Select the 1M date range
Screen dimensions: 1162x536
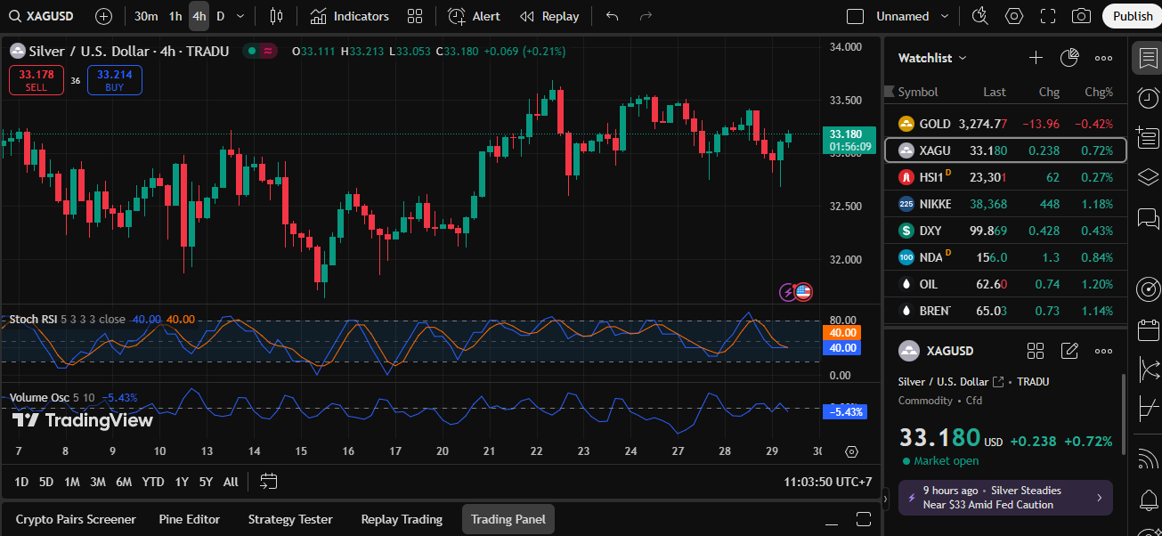pyautogui.click(x=72, y=482)
